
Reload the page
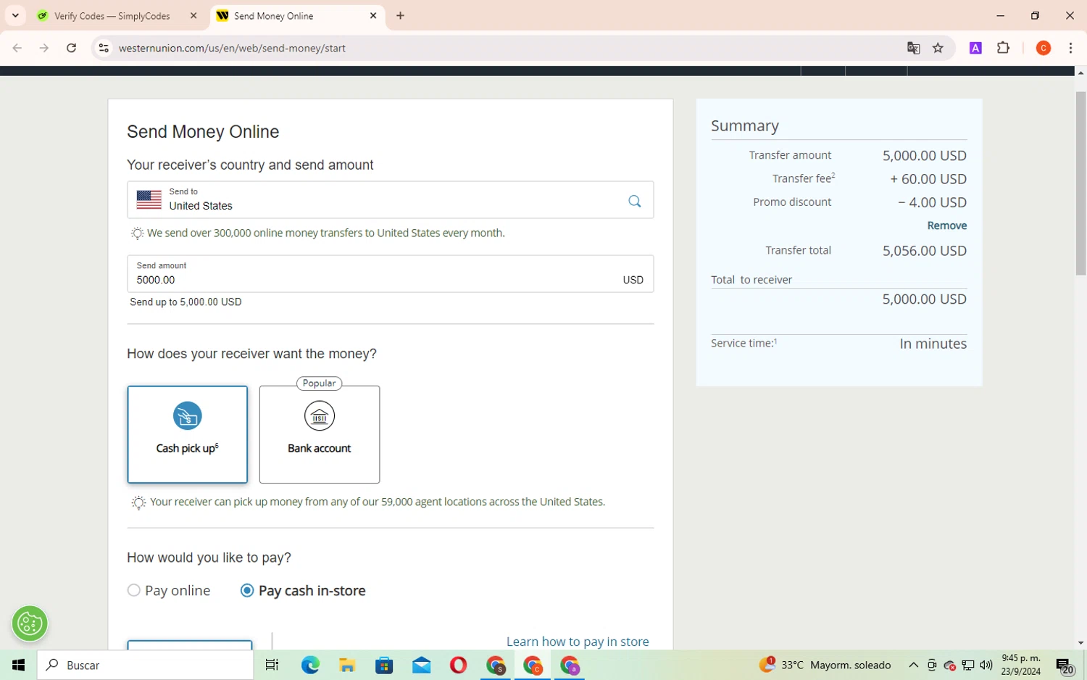[x=71, y=48]
